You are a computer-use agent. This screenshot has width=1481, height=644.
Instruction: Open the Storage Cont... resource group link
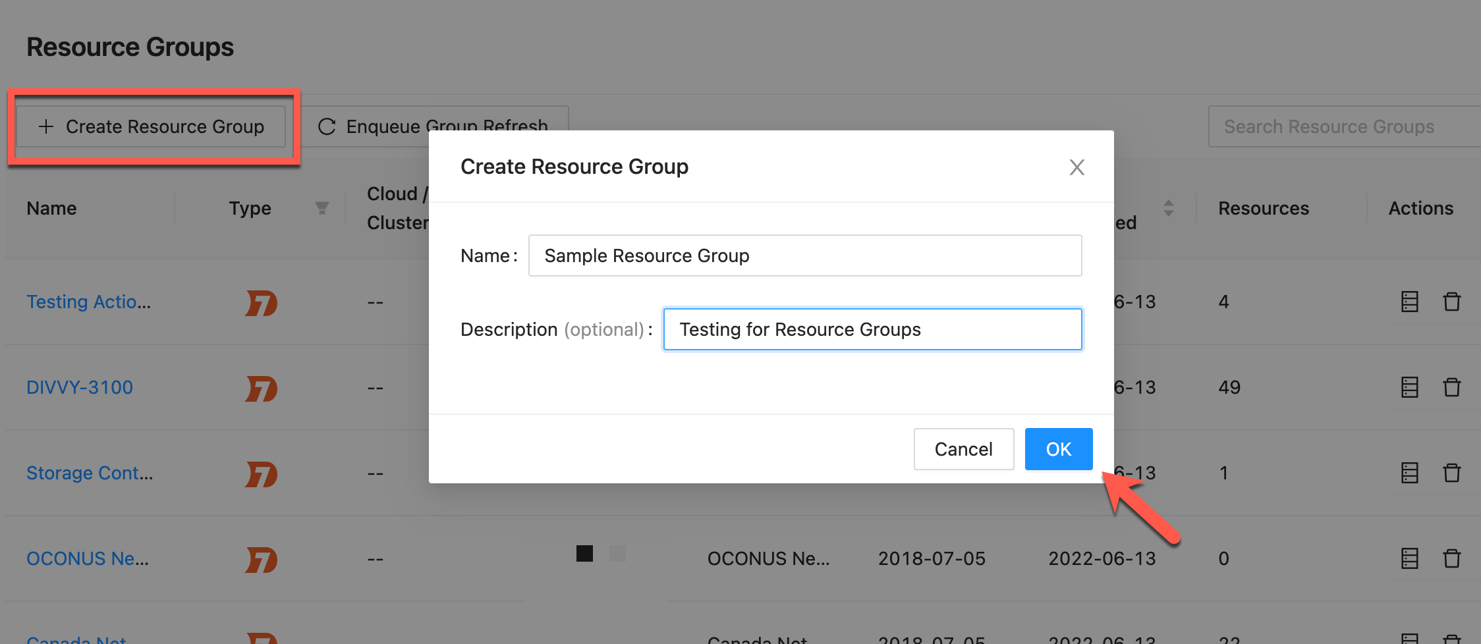pos(90,473)
